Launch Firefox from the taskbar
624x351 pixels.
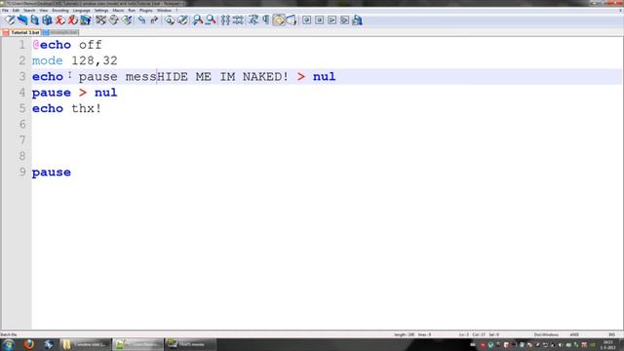pyautogui.click(x=29, y=344)
